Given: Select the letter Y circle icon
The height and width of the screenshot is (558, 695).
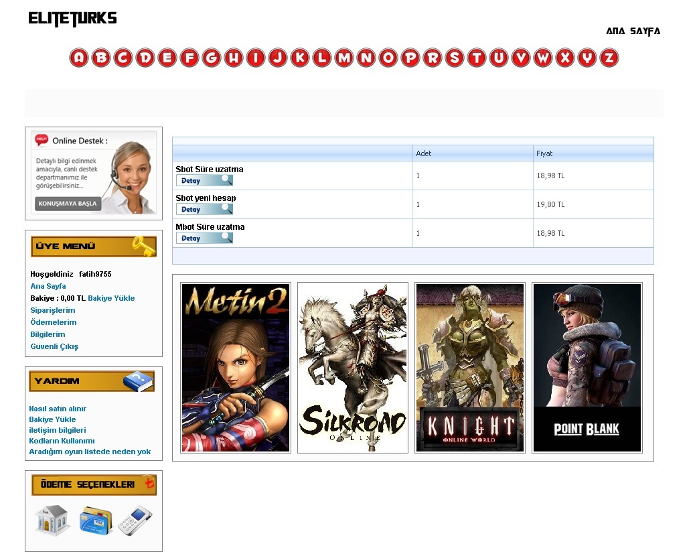Looking at the screenshot, I should pyautogui.click(x=587, y=58).
